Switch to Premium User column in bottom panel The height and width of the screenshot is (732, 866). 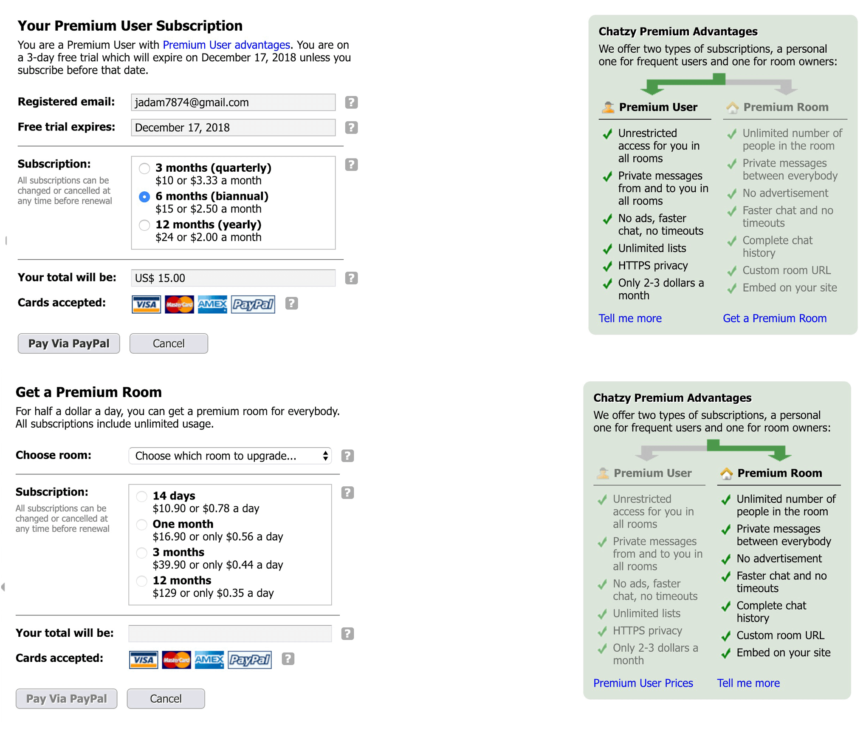tap(652, 473)
